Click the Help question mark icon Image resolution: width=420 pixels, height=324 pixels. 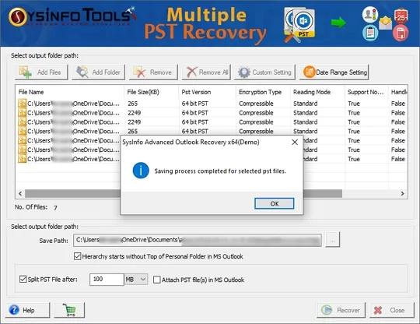pyautogui.click(x=14, y=310)
